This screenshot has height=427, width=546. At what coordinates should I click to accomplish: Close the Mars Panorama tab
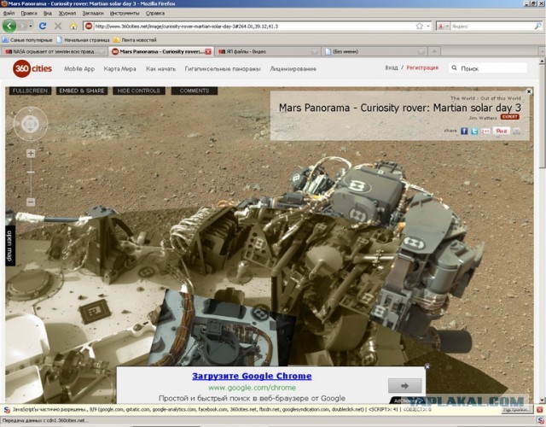(208, 51)
